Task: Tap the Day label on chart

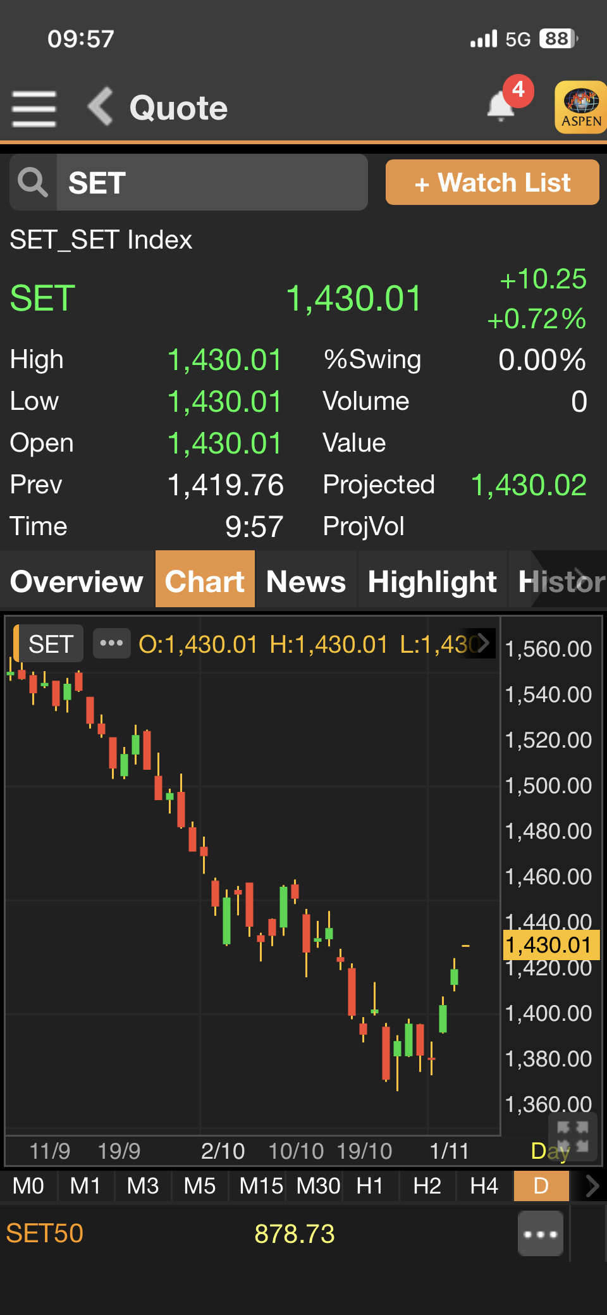Action: (x=550, y=1151)
